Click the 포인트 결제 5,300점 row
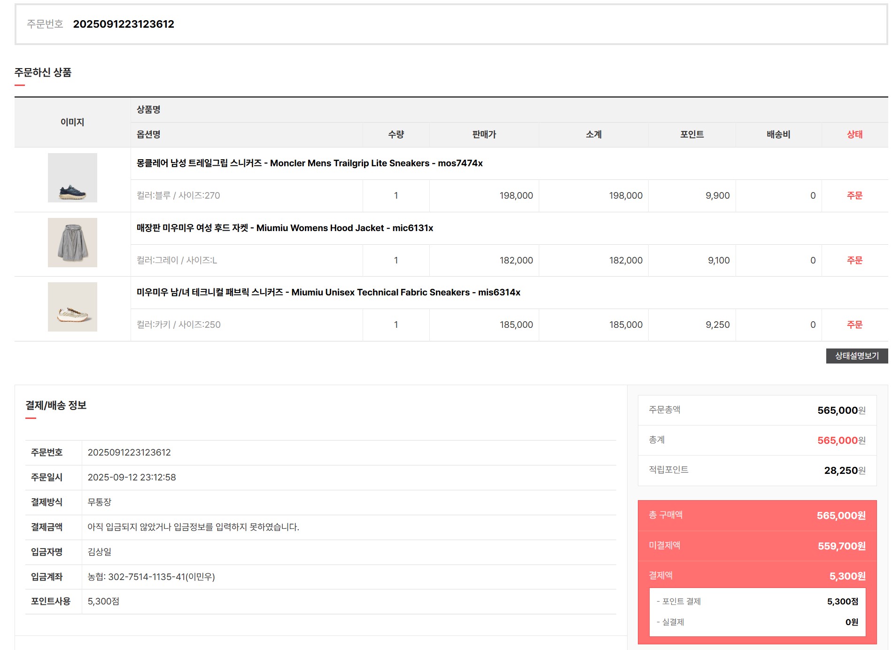 coord(757,602)
